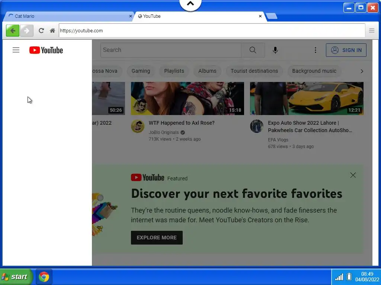Open YouTube settings three-dot menu
Viewport: 381px width, 285px height.
click(316, 50)
